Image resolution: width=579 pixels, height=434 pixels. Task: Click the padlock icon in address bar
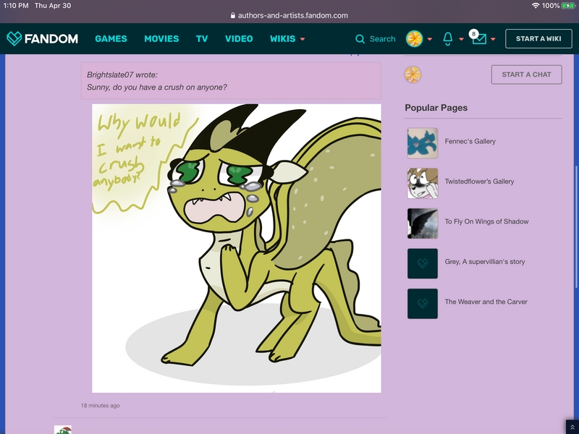[233, 15]
